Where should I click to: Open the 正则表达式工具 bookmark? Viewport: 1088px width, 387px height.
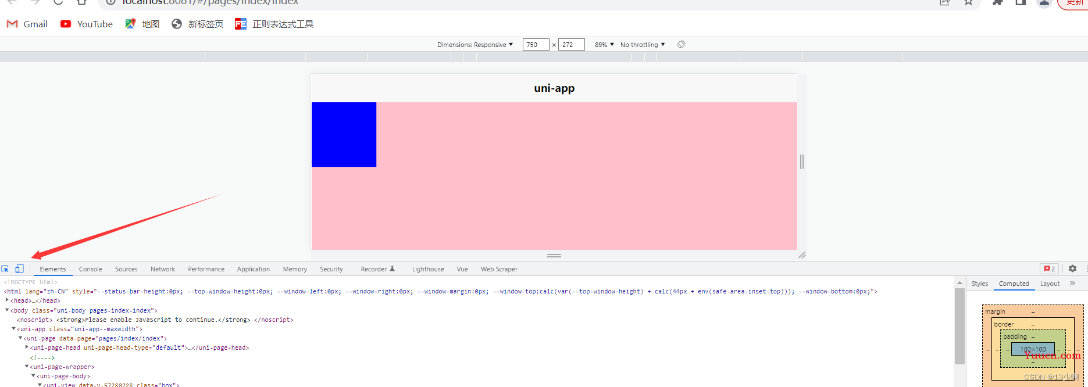[274, 24]
